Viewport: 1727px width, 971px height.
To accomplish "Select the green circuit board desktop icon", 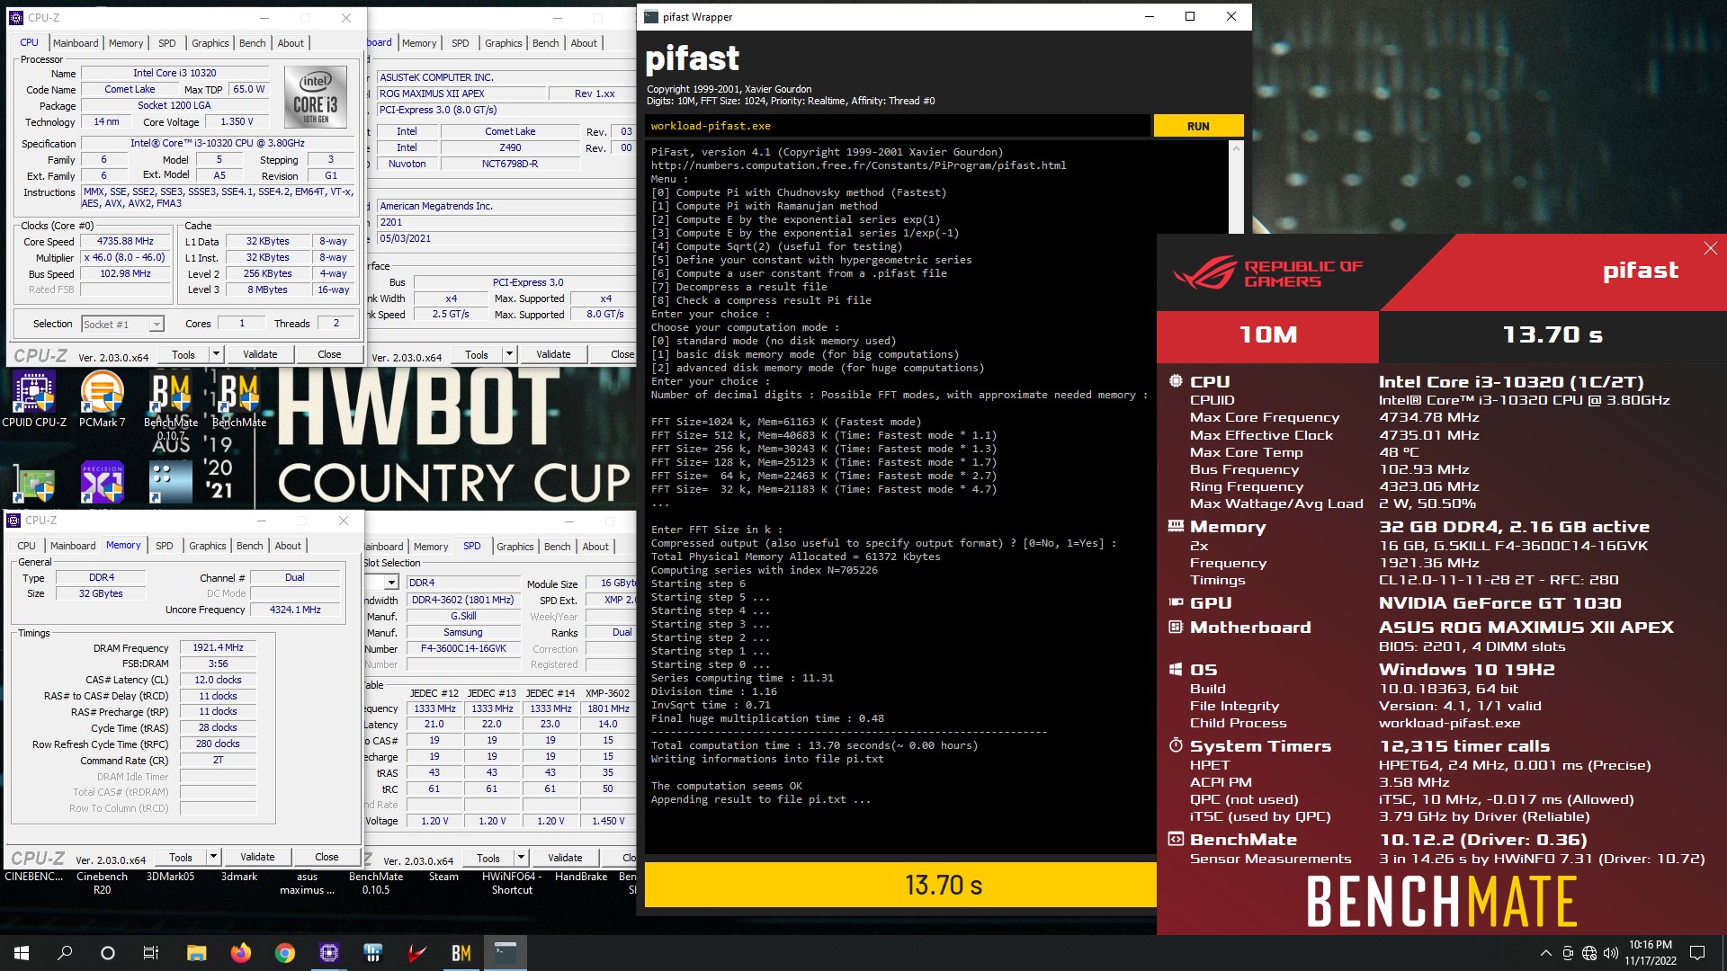I will [34, 484].
